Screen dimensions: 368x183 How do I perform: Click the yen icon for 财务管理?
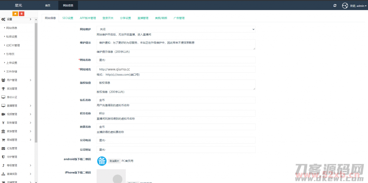click(3, 122)
